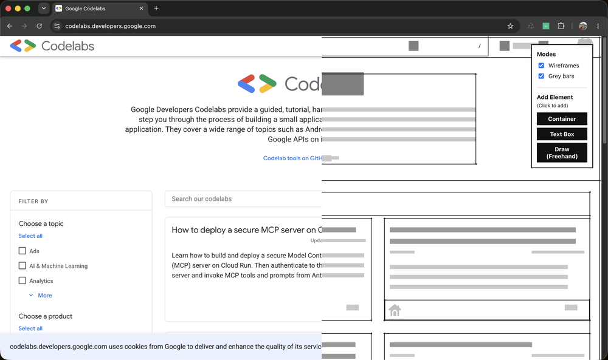This screenshot has height=360, width=608.
Task: Go back to the previous page
Action: 10,26
